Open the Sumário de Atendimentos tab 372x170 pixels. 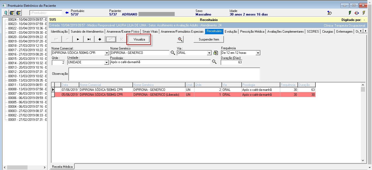(87, 32)
